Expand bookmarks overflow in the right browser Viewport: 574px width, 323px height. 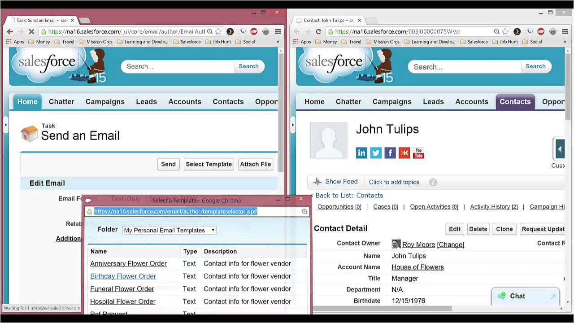click(x=565, y=42)
